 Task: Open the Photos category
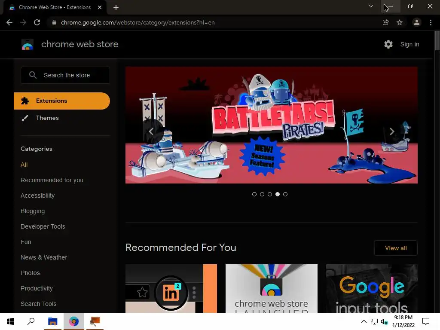pos(31,273)
